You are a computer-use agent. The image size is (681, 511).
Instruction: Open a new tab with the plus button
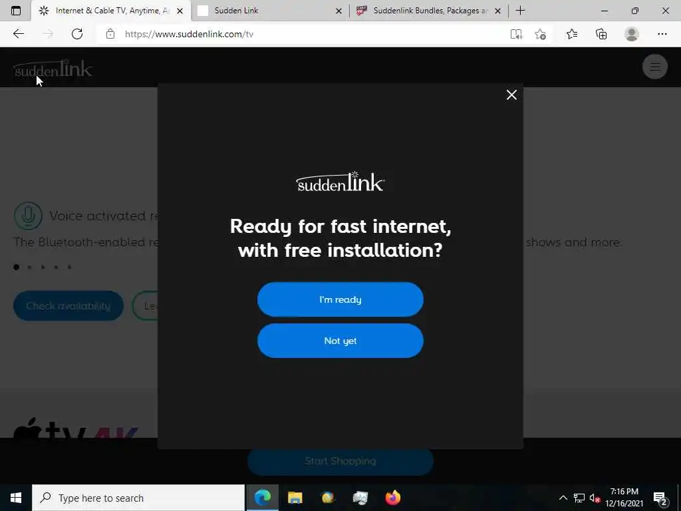coord(520,11)
